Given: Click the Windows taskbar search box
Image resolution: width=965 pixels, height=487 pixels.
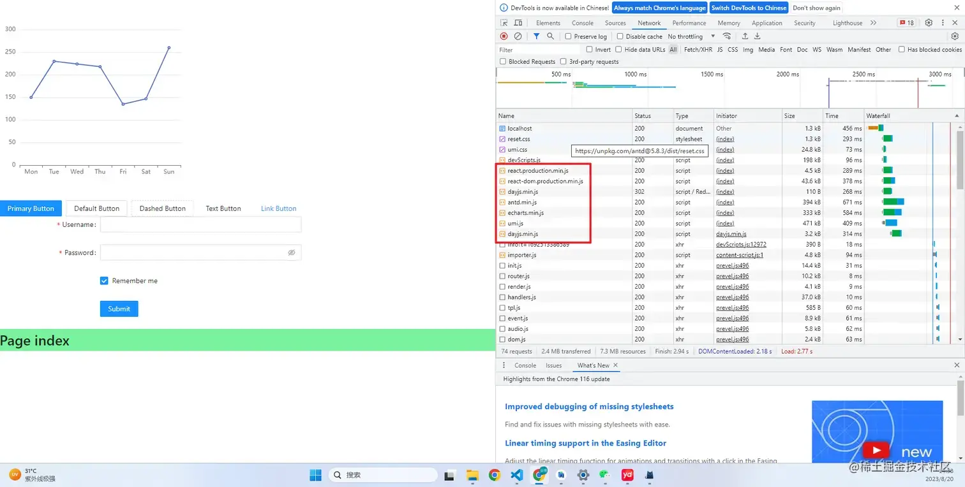Looking at the screenshot, I should (383, 475).
